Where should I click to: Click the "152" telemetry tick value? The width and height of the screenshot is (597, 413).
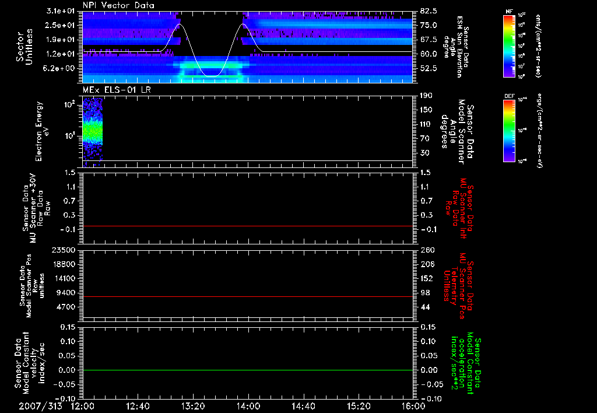tap(426, 278)
